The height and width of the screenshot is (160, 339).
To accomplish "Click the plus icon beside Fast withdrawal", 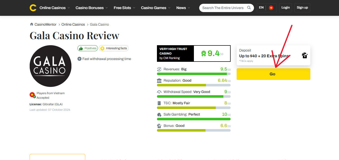I will click(x=79, y=59).
